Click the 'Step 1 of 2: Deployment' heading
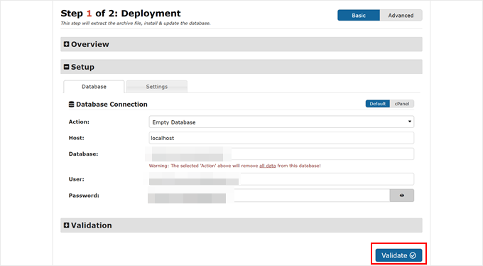 click(x=121, y=14)
